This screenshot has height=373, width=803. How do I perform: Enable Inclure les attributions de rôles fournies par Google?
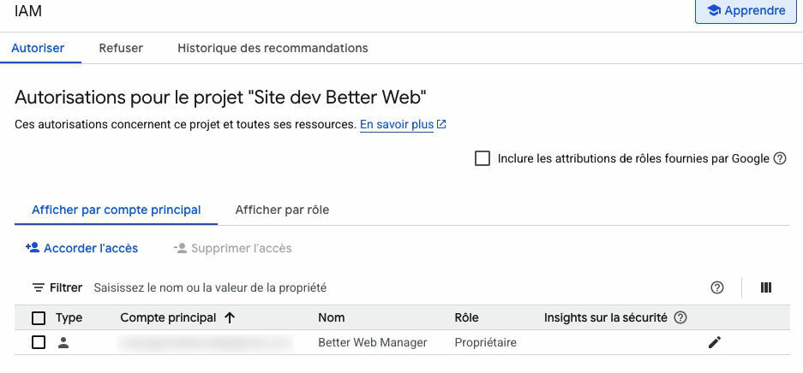click(x=482, y=158)
